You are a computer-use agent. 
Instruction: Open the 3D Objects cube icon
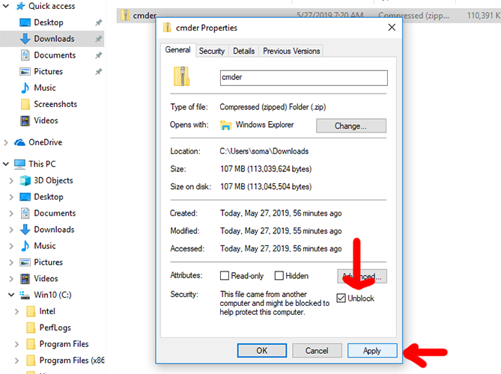pos(25,180)
